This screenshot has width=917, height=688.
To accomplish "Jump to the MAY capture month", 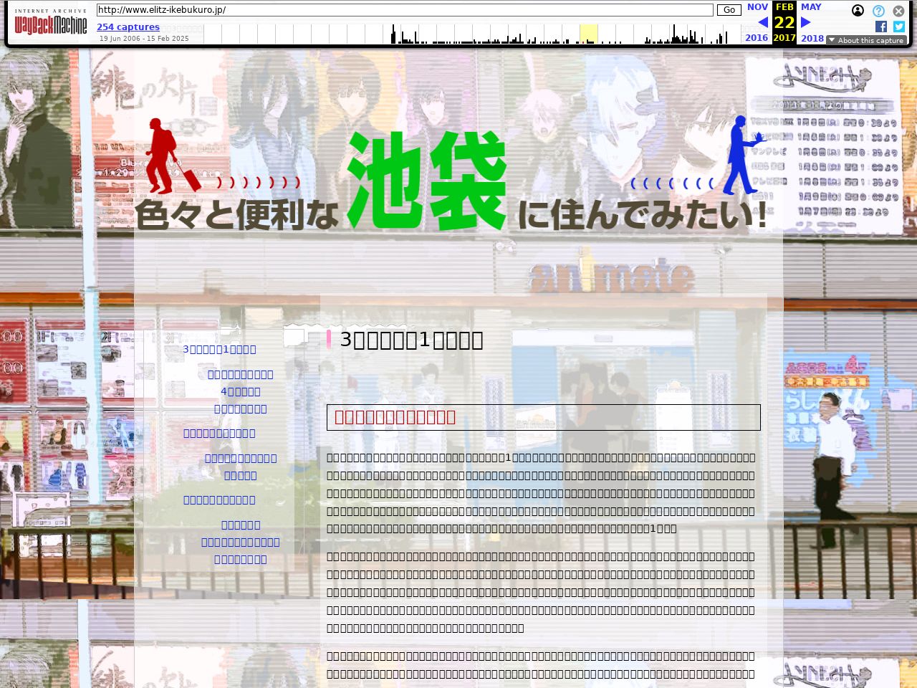I will [x=811, y=7].
